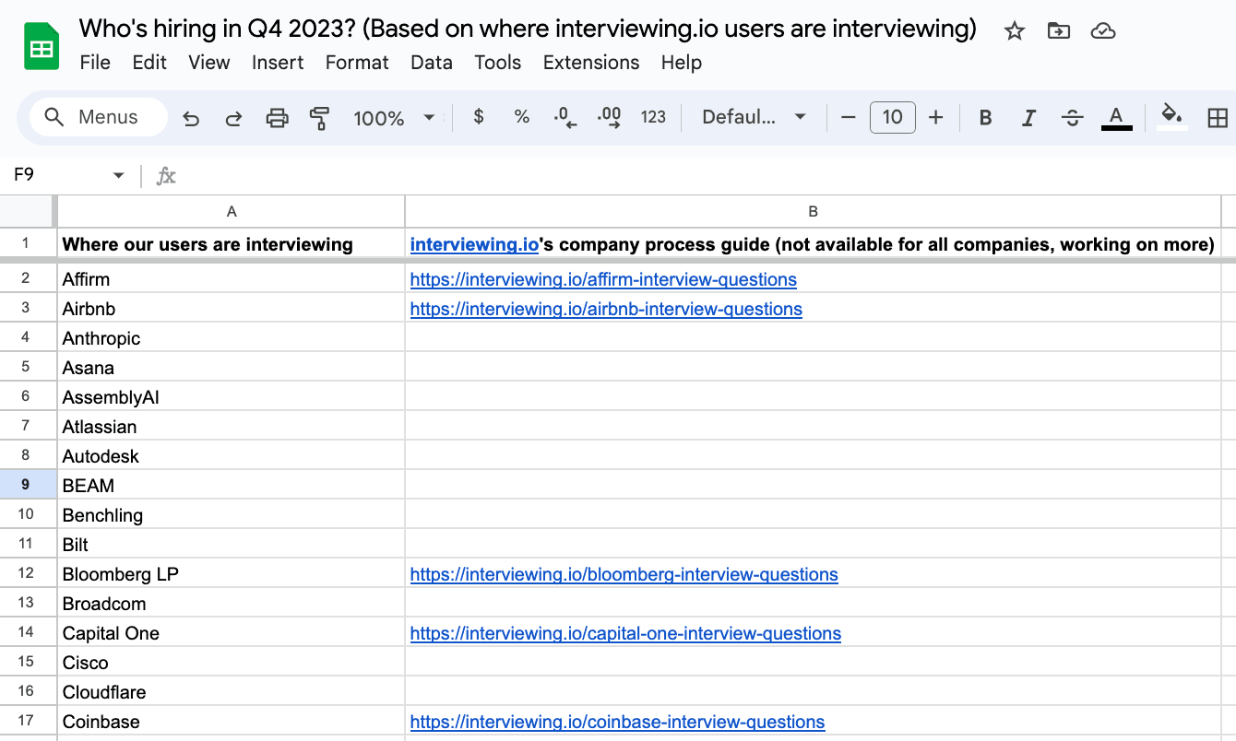Image resolution: width=1236 pixels, height=741 pixels.
Task: Click the interviewing.io hyperlink in header
Action: pyautogui.click(x=474, y=244)
